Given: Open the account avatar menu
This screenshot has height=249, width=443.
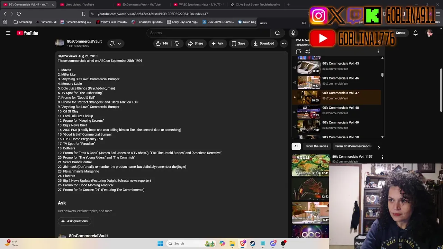Looking at the screenshot, I should 430,33.
